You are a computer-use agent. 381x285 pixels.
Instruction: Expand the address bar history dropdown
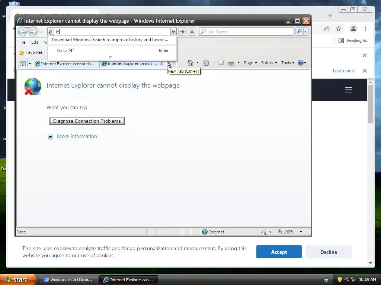click(173, 32)
